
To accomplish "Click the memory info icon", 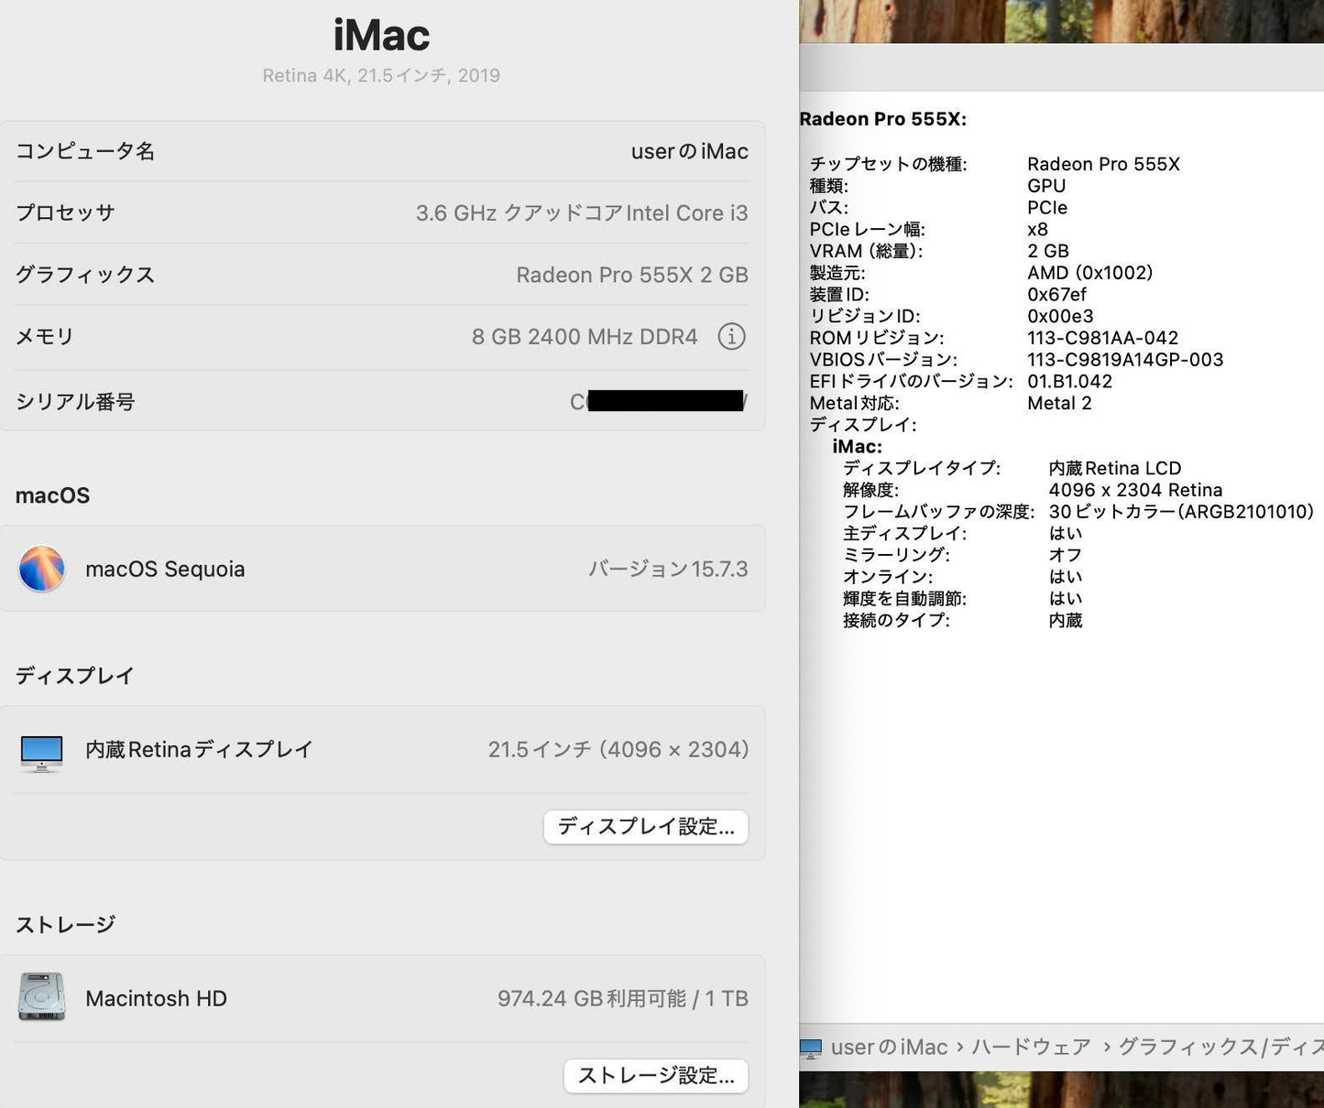I will pyautogui.click(x=730, y=337).
